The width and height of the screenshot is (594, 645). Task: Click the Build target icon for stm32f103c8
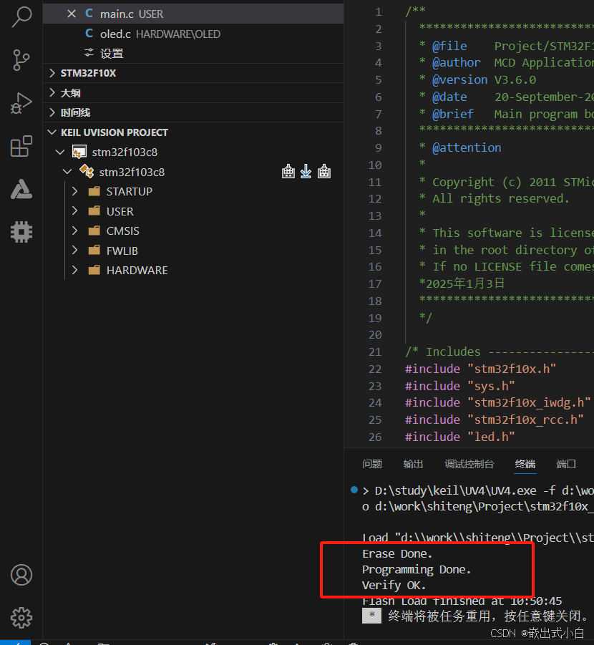pos(288,172)
